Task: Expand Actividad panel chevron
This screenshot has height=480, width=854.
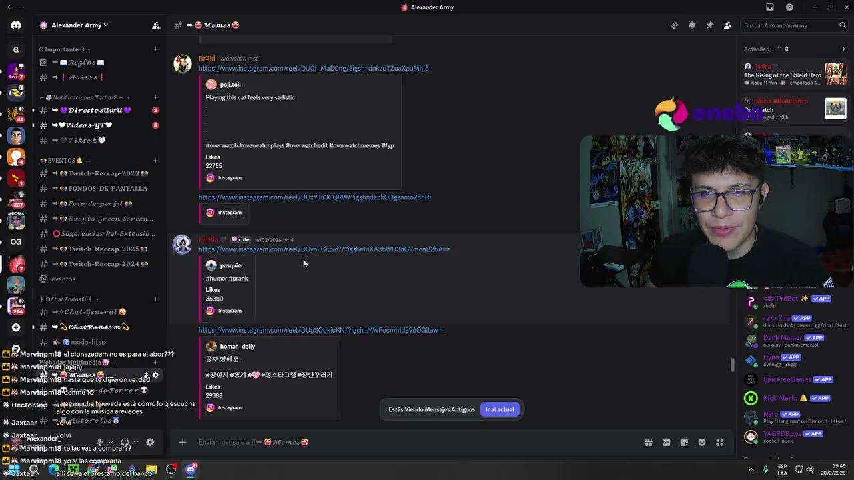Action: click(843, 49)
